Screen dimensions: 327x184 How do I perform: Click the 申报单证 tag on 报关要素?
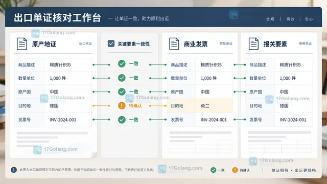(306, 43)
